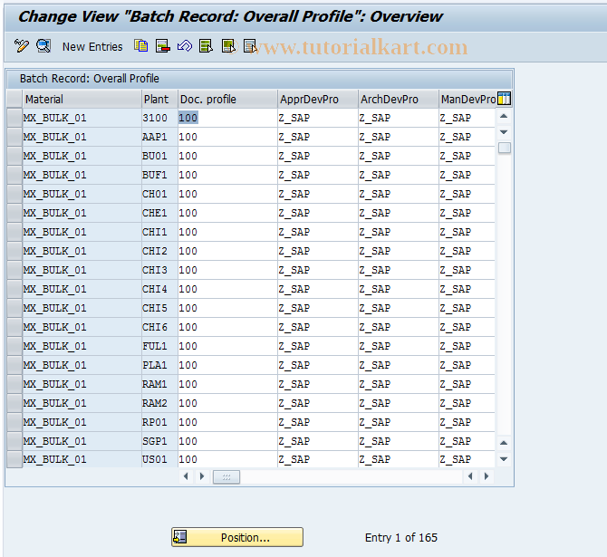
Task: Click the Delete entry icon
Action: click(162, 46)
